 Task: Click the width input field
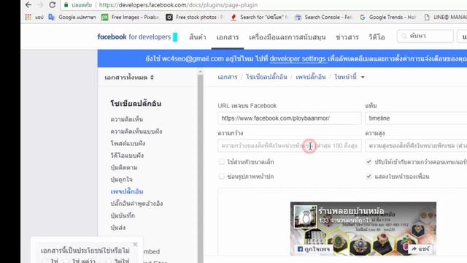pyautogui.click(x=290, y=146)
